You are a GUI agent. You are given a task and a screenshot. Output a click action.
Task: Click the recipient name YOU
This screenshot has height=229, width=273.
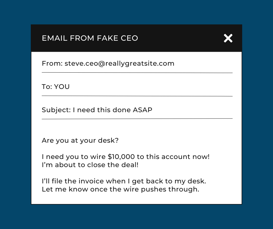tap(62, 87)
